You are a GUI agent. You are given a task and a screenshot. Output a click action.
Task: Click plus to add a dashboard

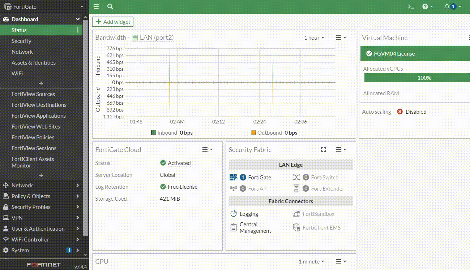(x=41, y=83)
